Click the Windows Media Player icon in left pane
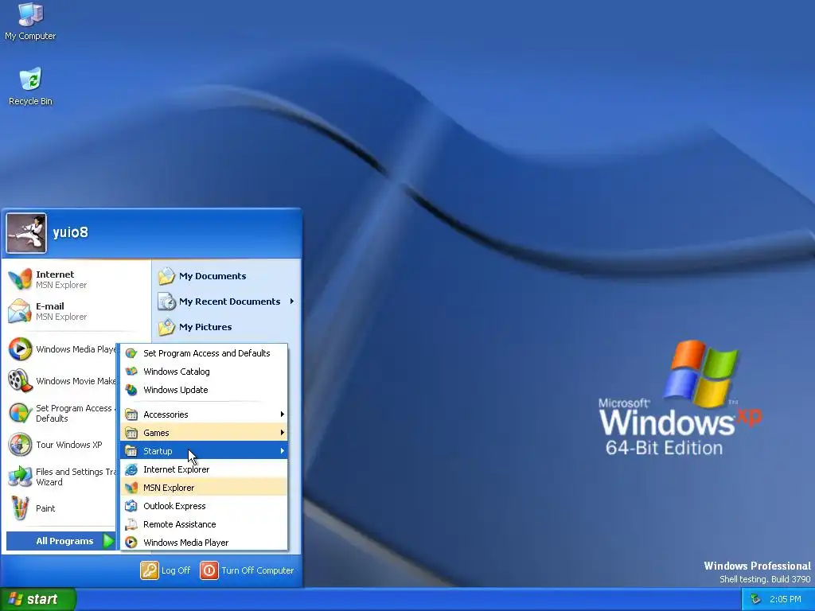The image size is (815, 611). [20, 349]
